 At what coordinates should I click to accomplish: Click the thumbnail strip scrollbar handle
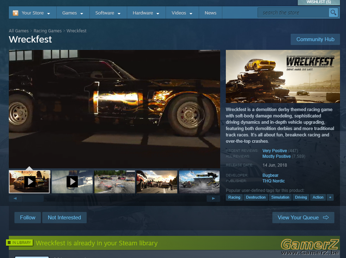[33, 199]
